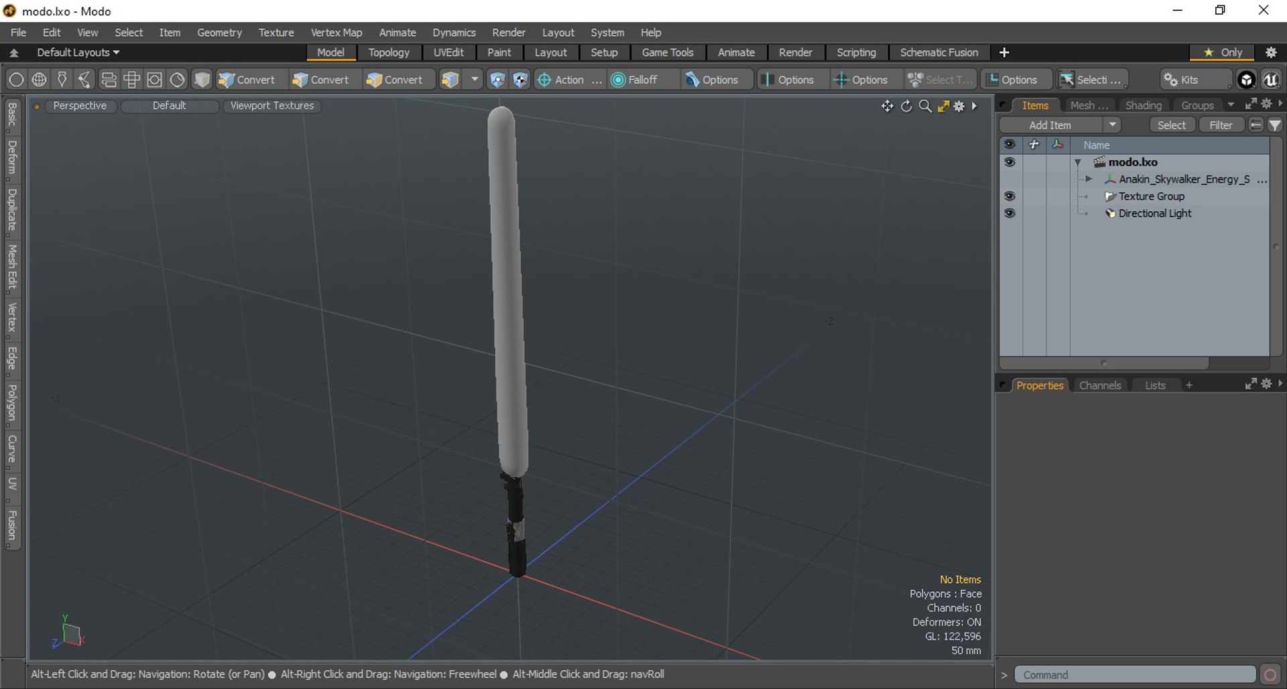Open the Default Layouts dropdown
1287x689 pixels.
point(78,52)
